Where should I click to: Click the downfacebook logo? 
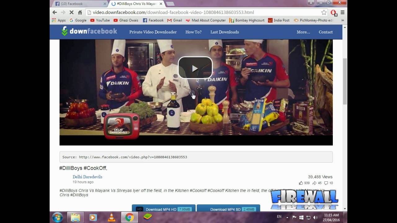point(89,31)
